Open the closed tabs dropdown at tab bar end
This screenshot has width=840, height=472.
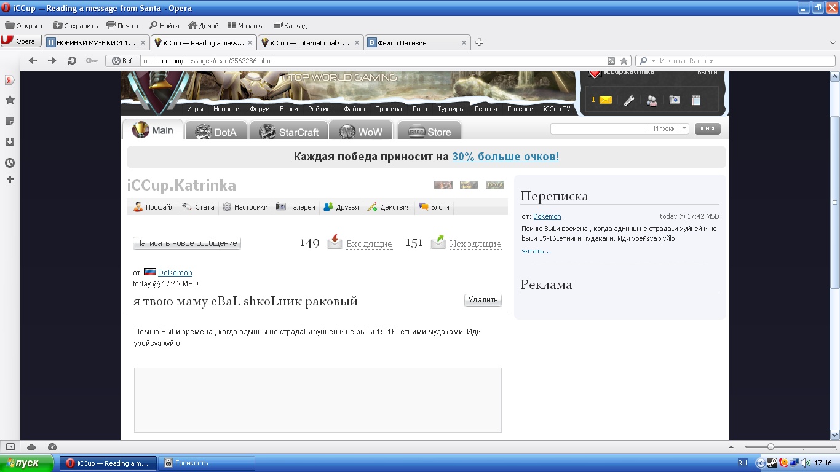coord(833,42)
